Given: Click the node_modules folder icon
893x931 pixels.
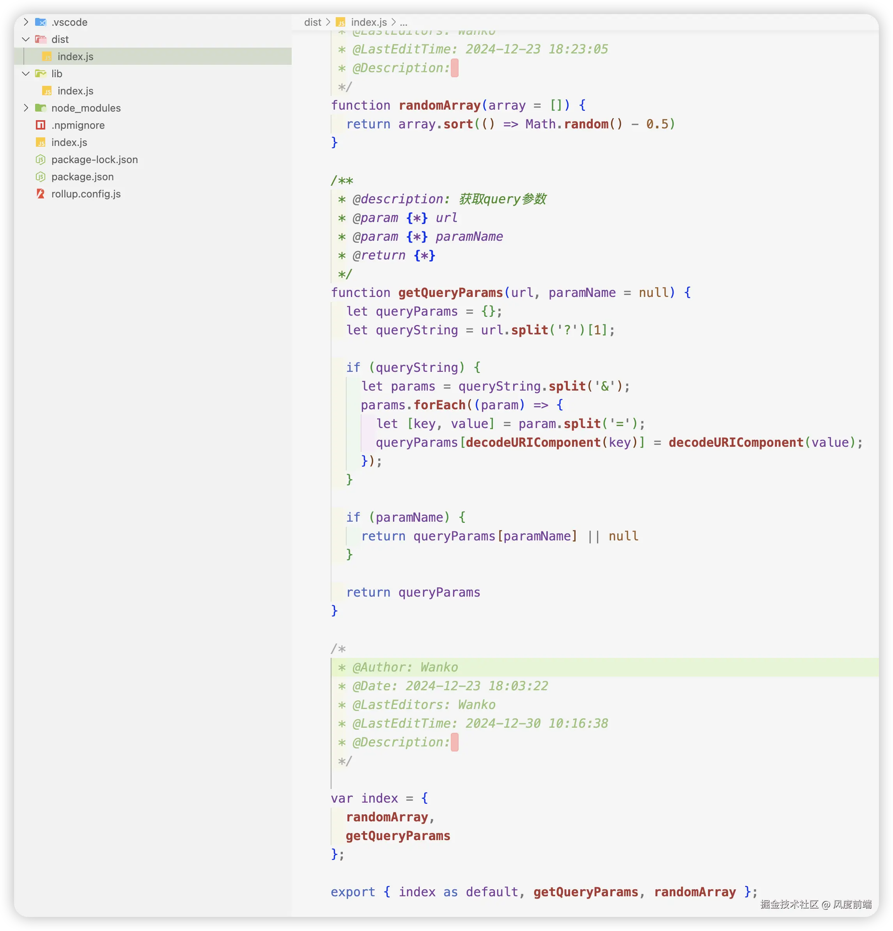Looking at the screenshot, I should tap(41, 108).
